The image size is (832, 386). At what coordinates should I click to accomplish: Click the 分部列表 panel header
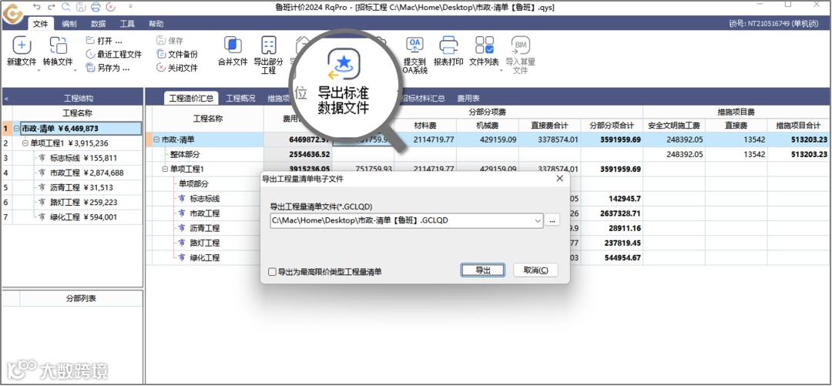click(x=81, y=299)
